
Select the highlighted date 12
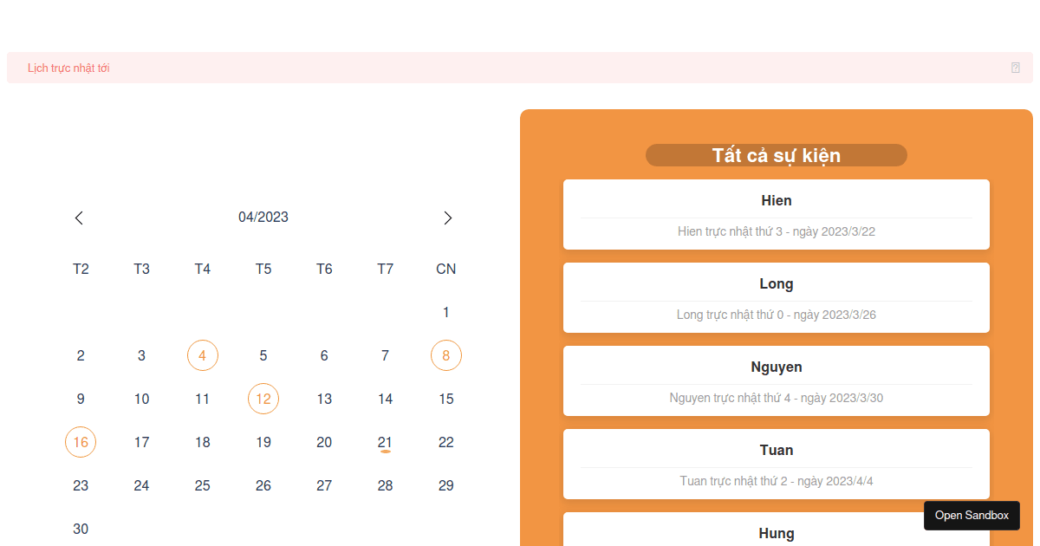(263, 399)
